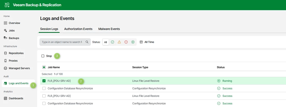Open Backups in the sidebar
This screenshot has height=107, width=286.
pos(14,38)
